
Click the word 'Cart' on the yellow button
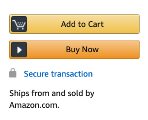coord(96,24)
